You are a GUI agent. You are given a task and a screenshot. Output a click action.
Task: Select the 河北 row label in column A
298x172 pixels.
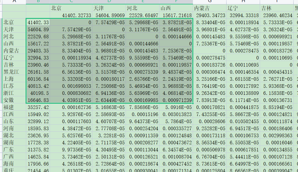pyautogui.click(x=14, y=37)
